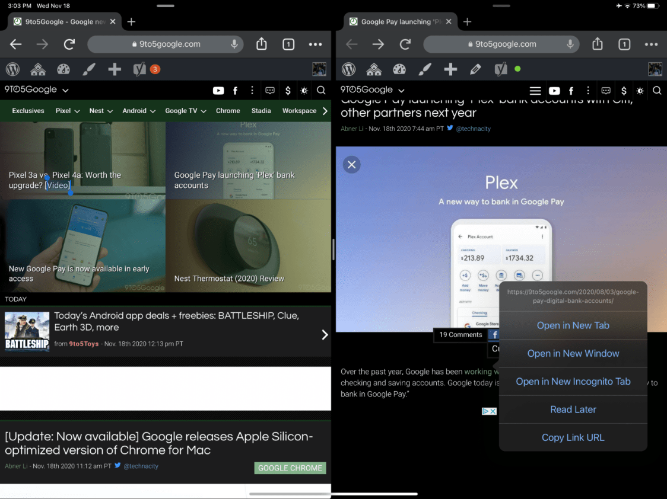Open Yoast SEO with 3 notifications
Image resolution: width=667 pixels, height=499 pixels.
tap(146, 69)
